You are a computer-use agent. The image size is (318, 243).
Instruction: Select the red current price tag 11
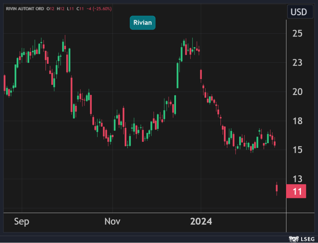(296, 191)
